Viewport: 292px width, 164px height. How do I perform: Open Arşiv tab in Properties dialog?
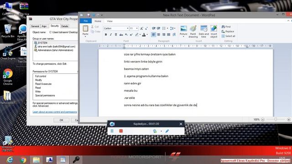click(x=44, y=26)
